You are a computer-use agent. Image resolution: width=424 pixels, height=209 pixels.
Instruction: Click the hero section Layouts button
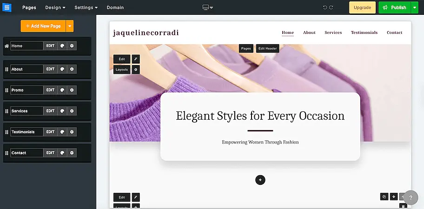click(122, 70)
